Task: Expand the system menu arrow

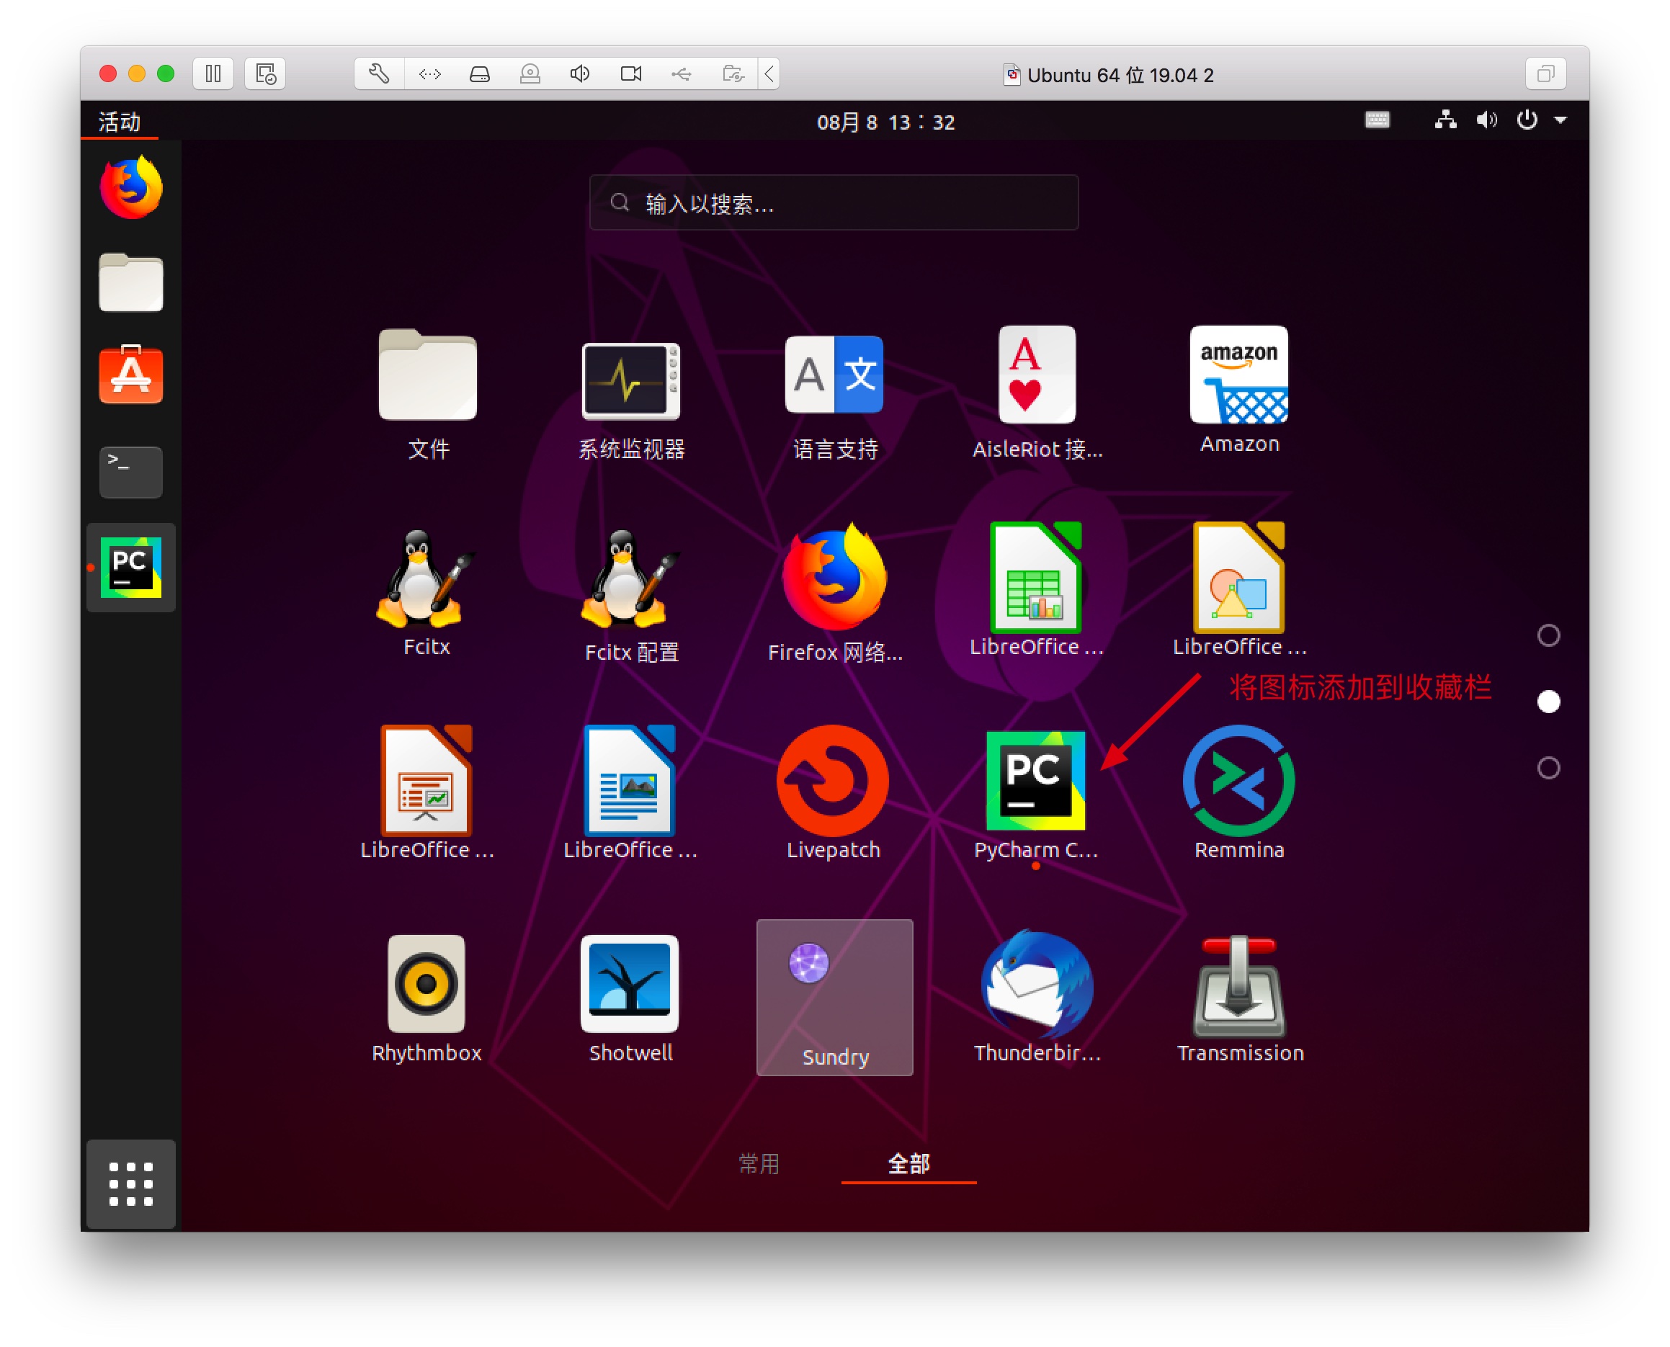Action: [1560, 120]
